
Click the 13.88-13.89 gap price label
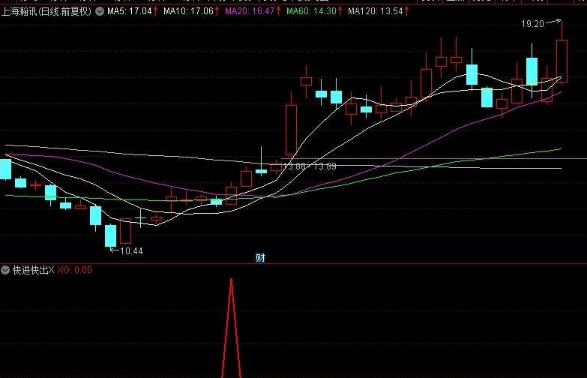coord(310,166)
